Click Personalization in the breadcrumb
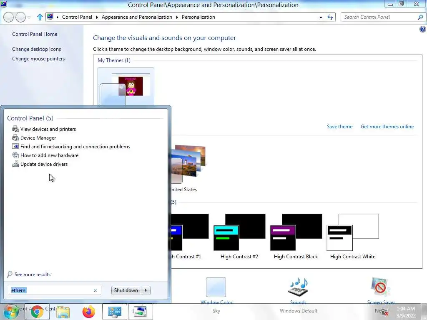This screenshot has width=427, height=320. point(198,17)
